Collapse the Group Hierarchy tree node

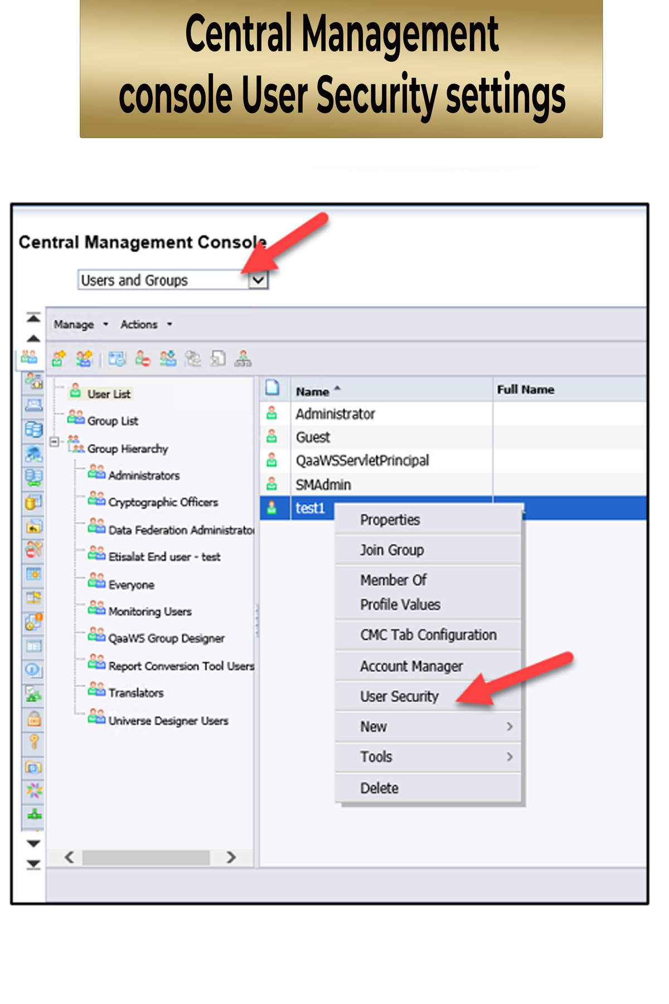(54, 442)
